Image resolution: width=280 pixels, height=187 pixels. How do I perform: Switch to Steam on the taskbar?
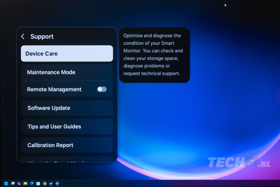pyautogui.click(x=51, y=183)
